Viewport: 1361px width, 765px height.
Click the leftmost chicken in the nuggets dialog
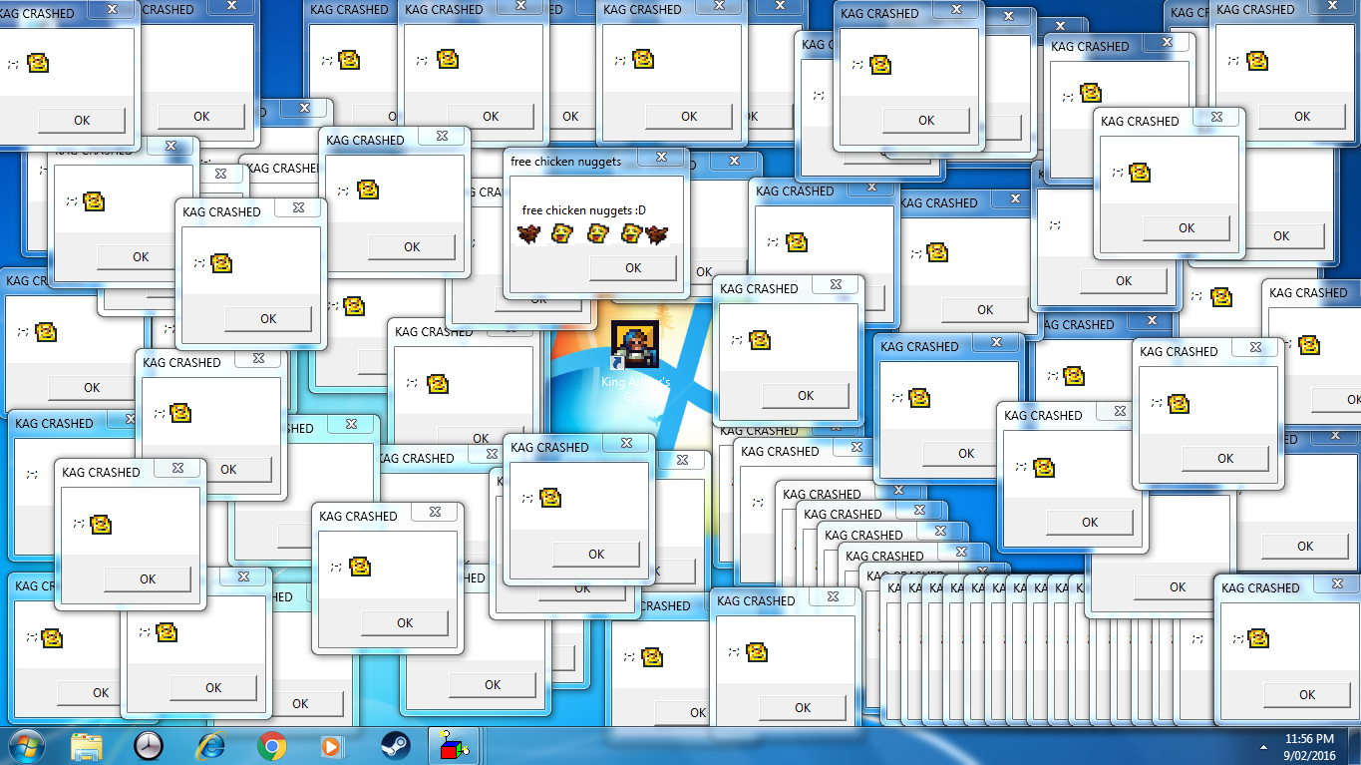(x=528, y=233)
